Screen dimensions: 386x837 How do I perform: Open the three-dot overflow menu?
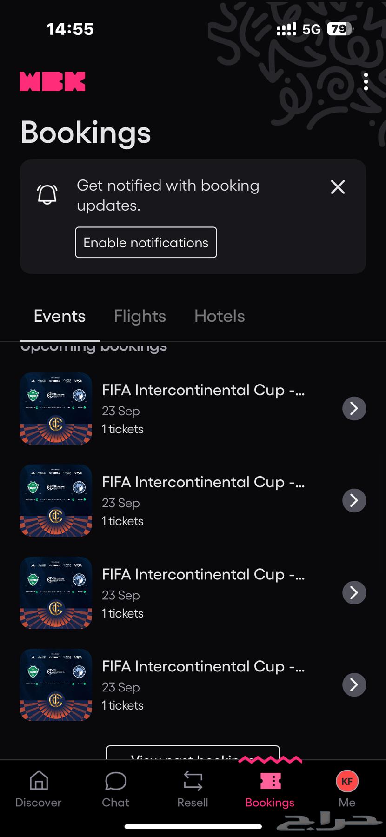pyautogui.click(x=366, y=81)
